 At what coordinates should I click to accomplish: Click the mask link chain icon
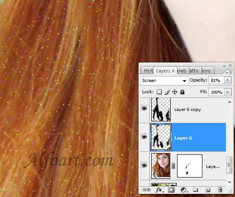tap(173, 166)
